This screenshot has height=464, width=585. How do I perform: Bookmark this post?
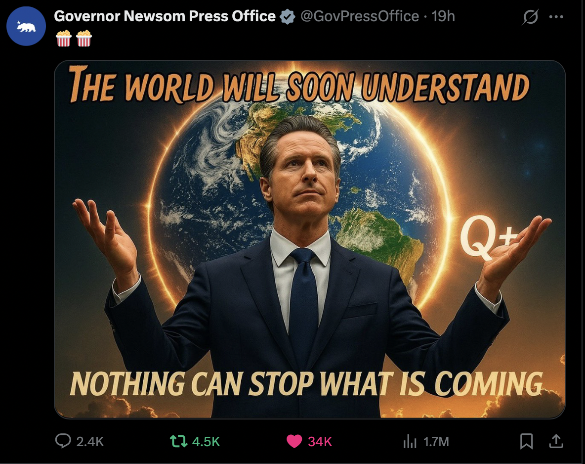[526, 441]
